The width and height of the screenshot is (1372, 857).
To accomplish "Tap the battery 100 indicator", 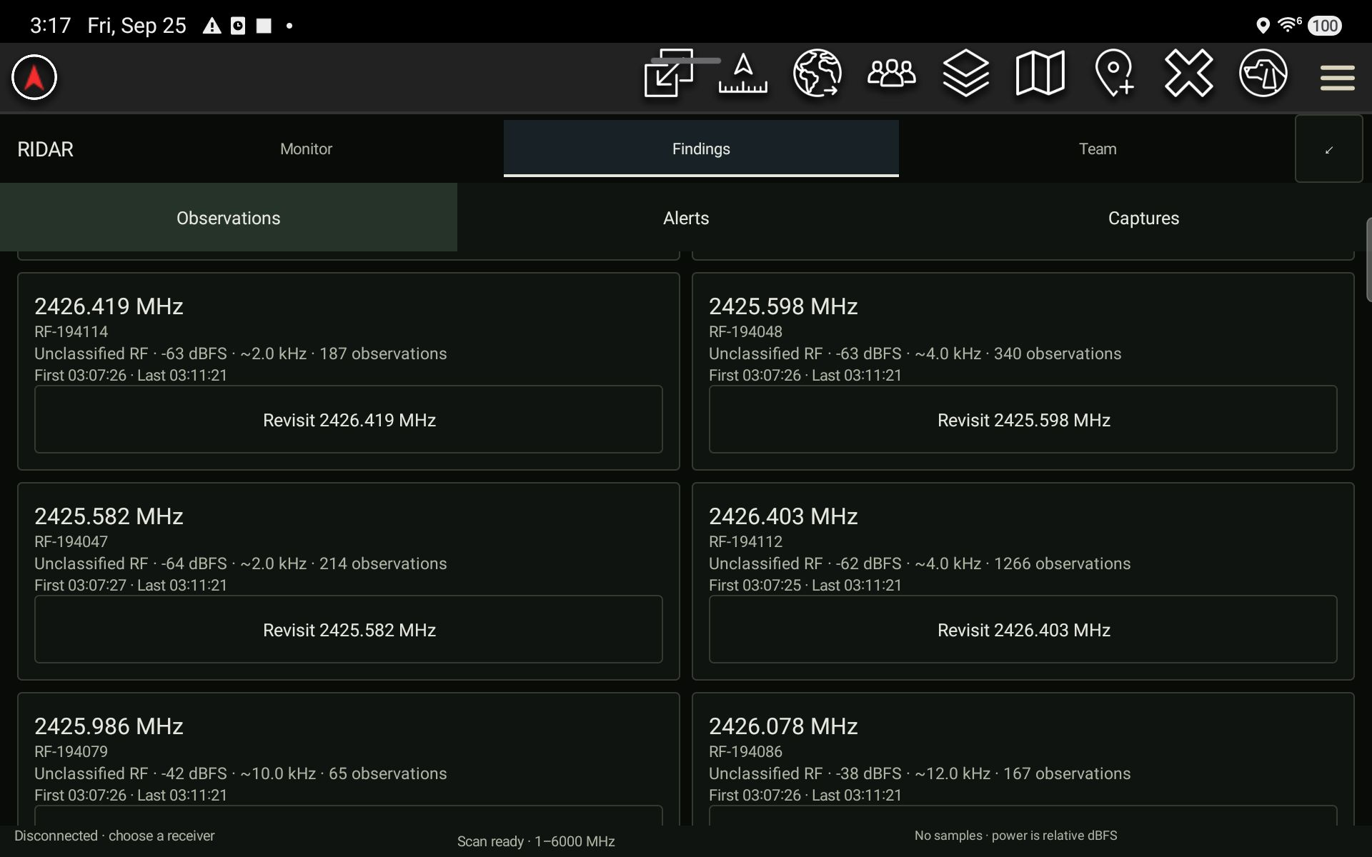I will pyautogui.click(x=1325, y=26).
